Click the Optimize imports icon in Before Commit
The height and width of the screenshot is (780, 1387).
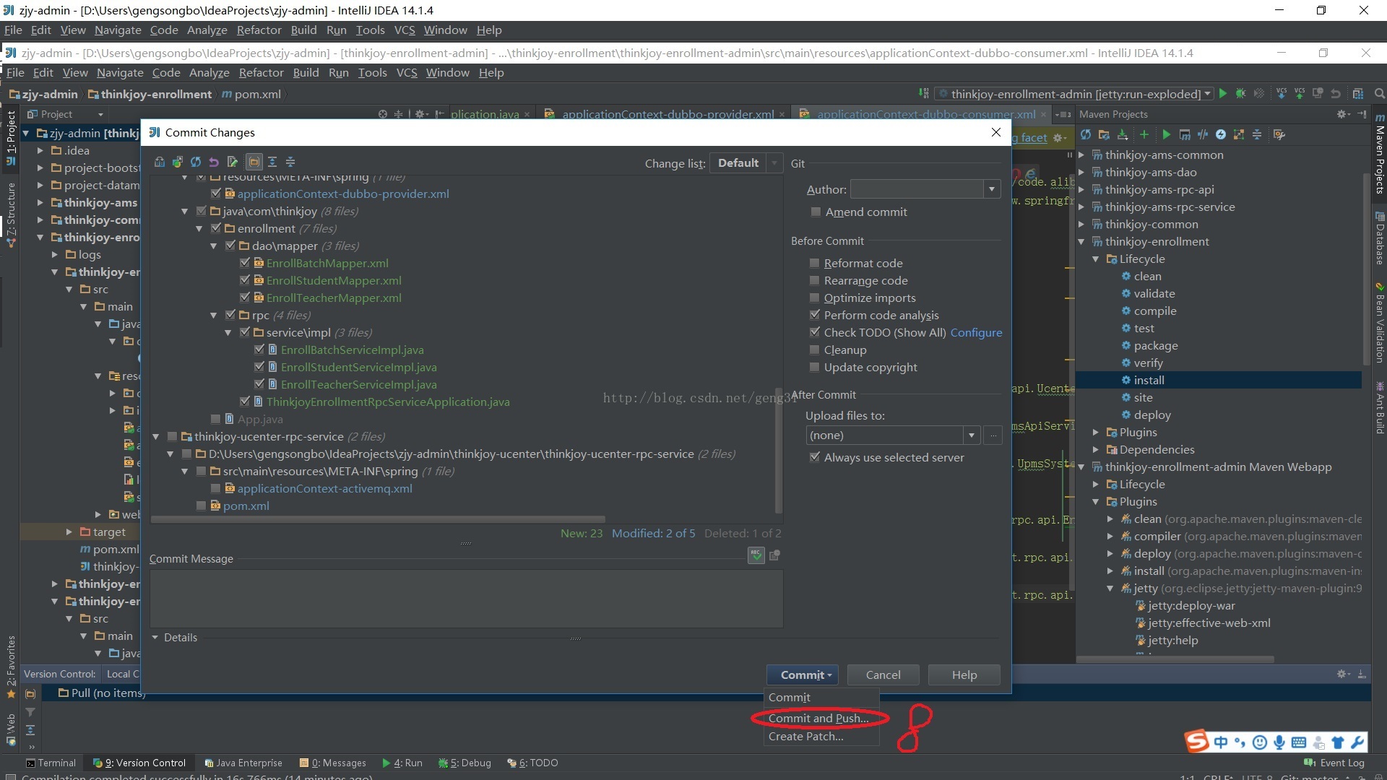(816, 298)
